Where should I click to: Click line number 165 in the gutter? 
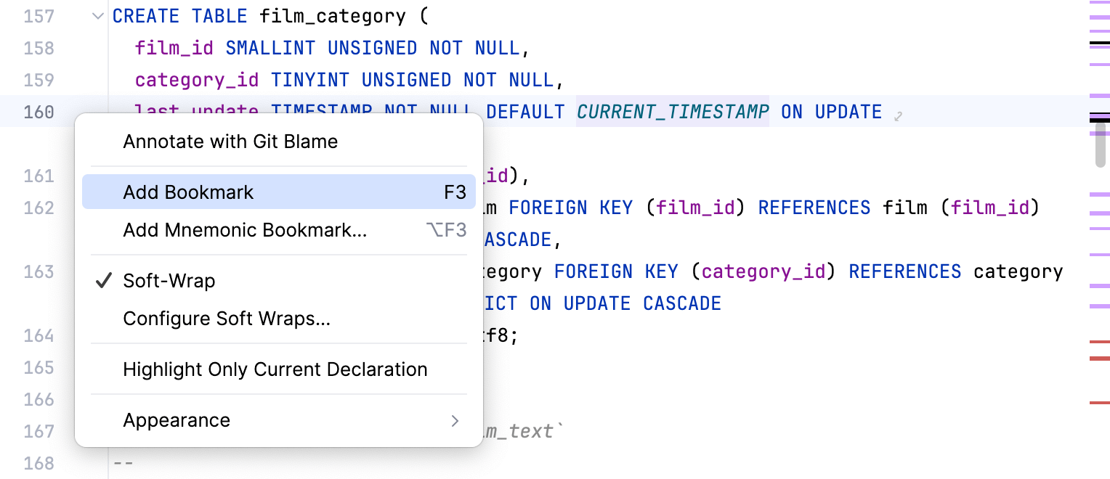[39, 367]
